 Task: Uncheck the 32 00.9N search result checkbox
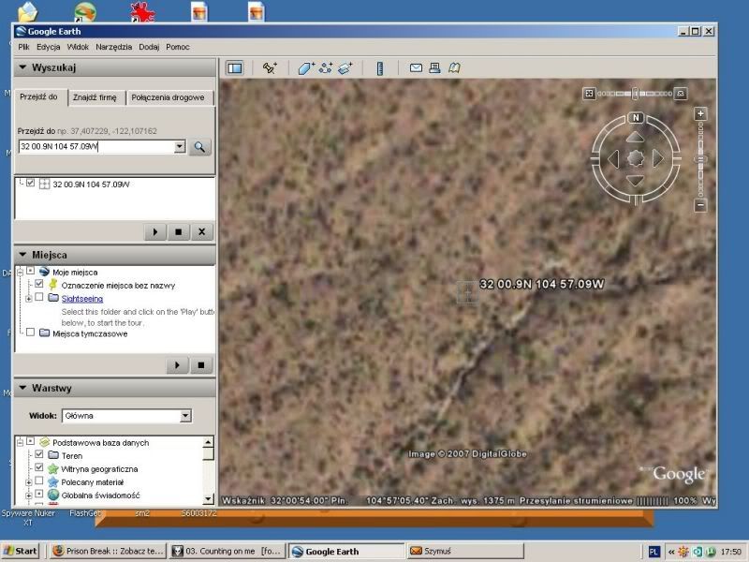[31, 183]
